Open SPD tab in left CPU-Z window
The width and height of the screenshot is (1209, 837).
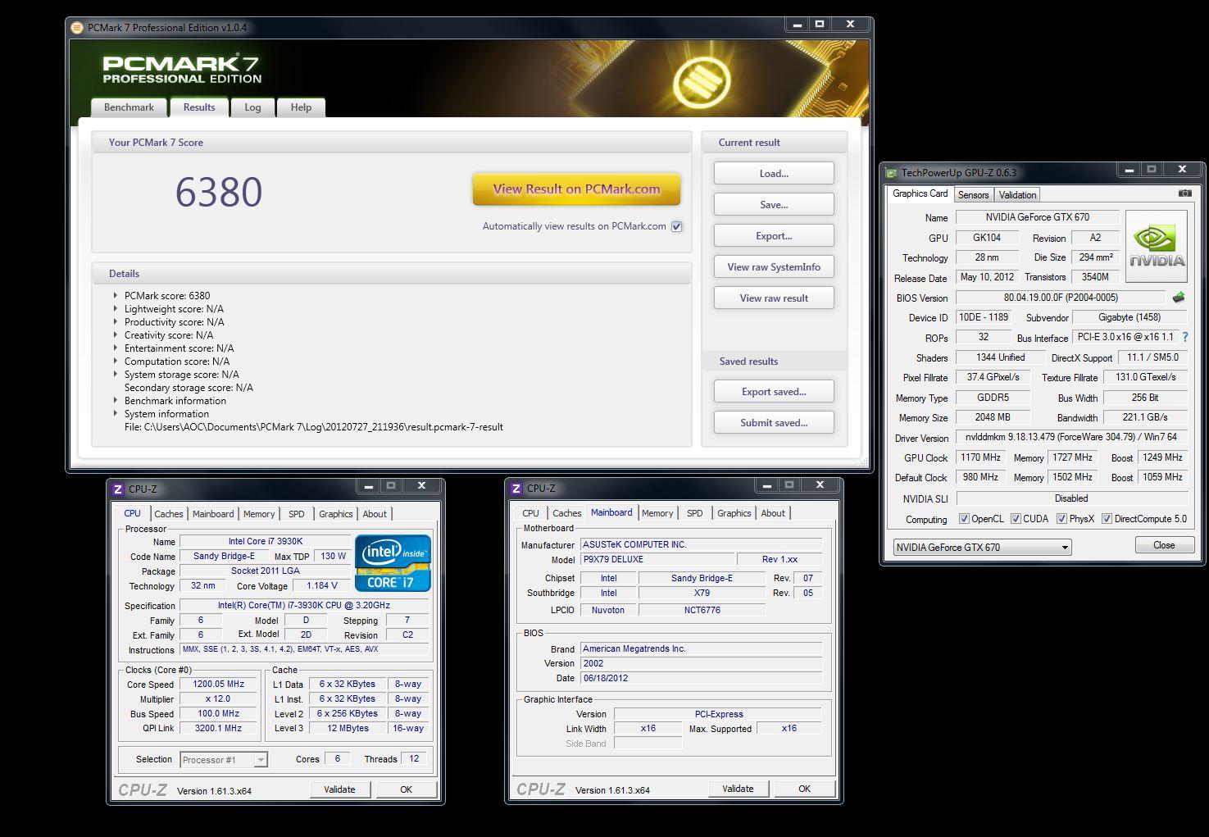pos(297,514)
